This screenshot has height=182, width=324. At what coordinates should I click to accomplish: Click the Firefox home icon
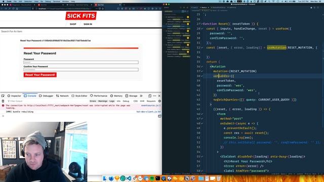pos(17,9)
